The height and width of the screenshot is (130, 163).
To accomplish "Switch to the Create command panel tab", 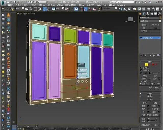I will click(140, 14).
